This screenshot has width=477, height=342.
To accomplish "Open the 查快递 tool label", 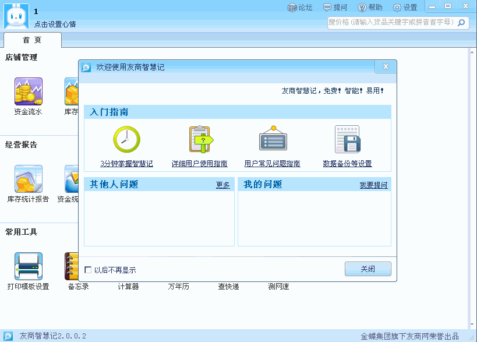I will pyautogui.click(x=228, y=286).
